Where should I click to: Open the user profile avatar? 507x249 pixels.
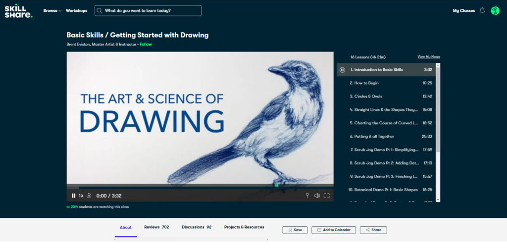(x=495, y=11)
